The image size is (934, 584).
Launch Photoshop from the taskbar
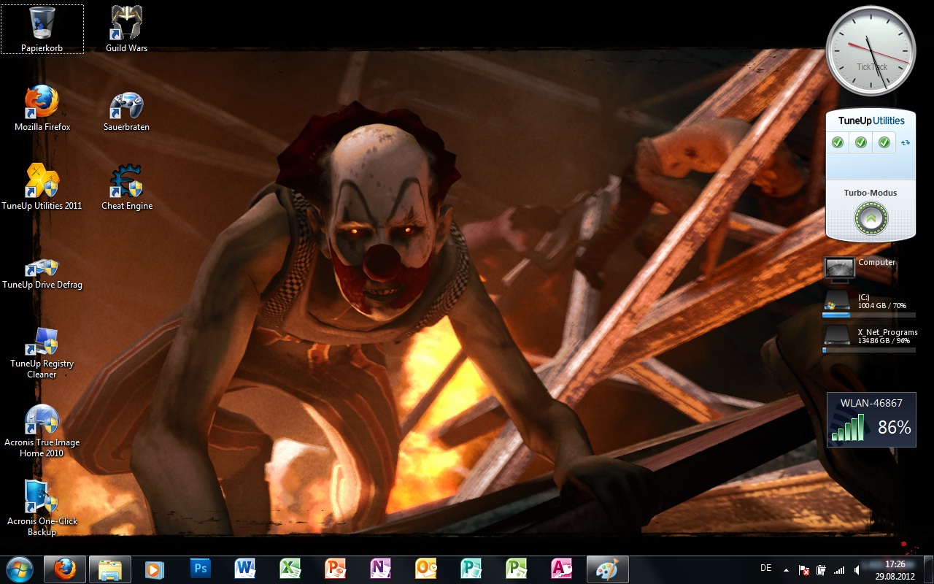(200, 569)
